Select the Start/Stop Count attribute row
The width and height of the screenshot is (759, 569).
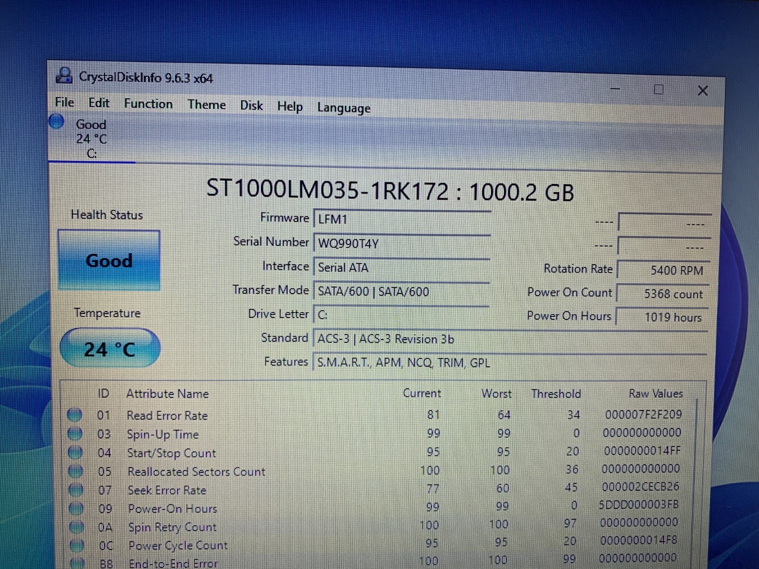pos(379,452)
